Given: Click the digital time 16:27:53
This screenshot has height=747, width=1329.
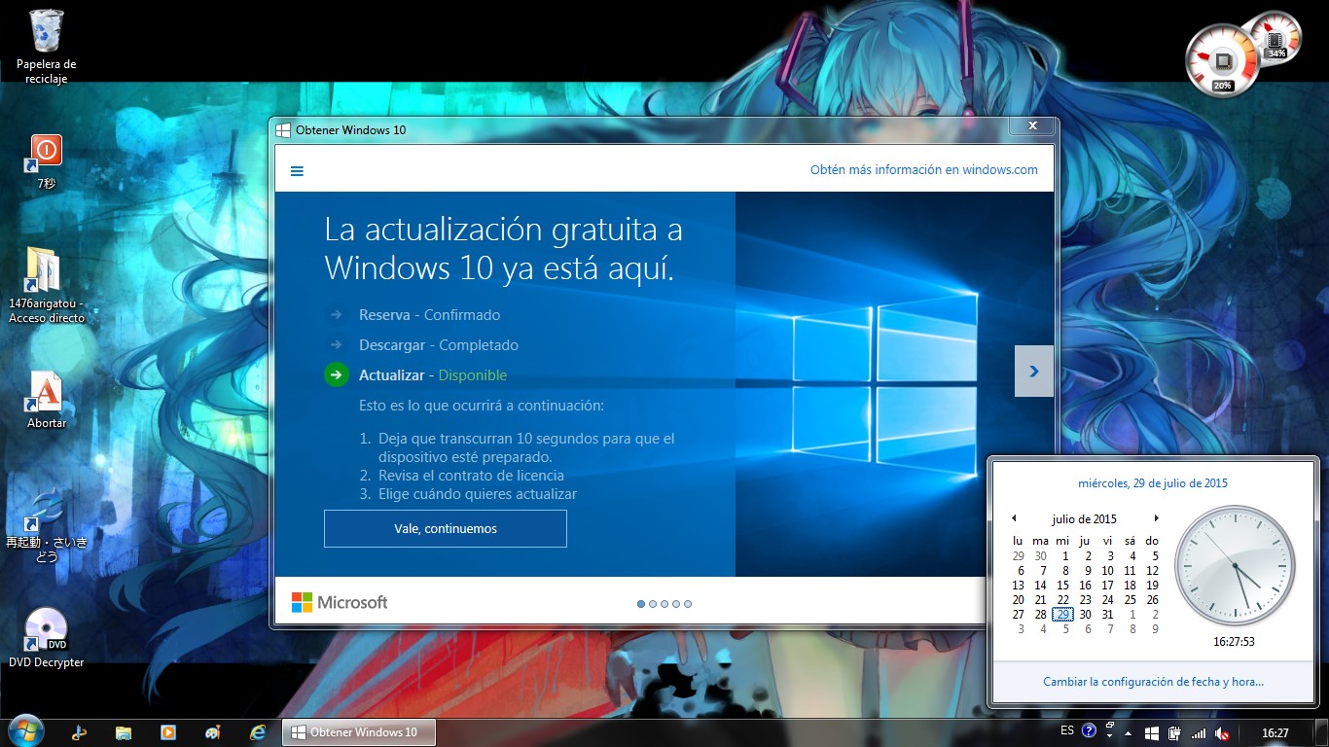Looking at the screenshot, I should [1234, 642].
